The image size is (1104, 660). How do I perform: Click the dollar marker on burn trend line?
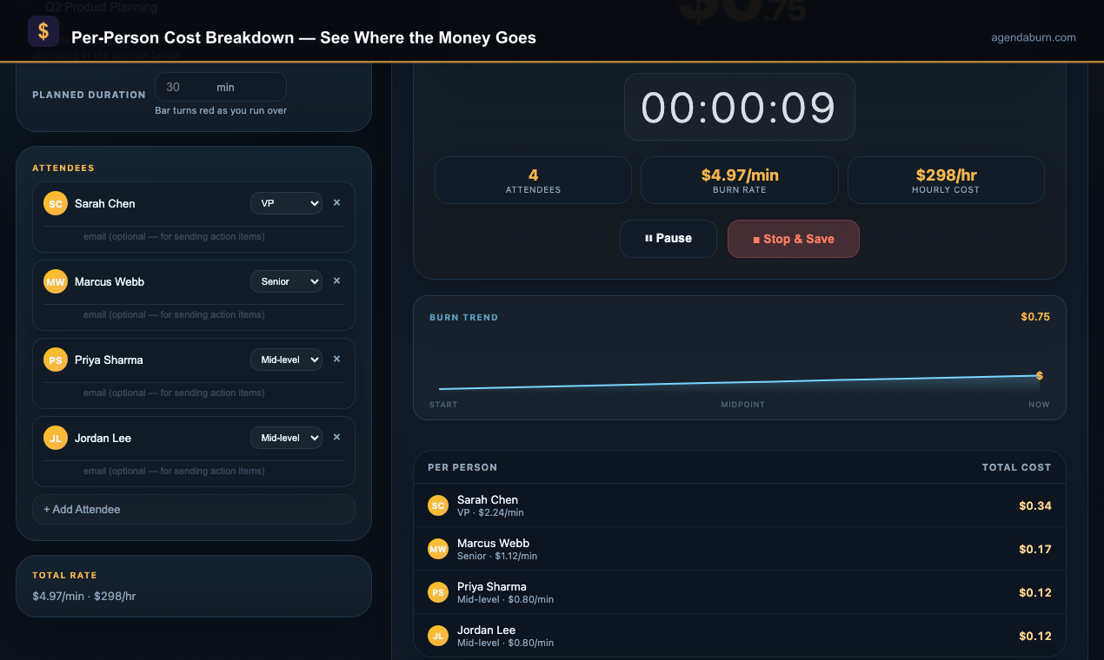[x=1039, y=376]
